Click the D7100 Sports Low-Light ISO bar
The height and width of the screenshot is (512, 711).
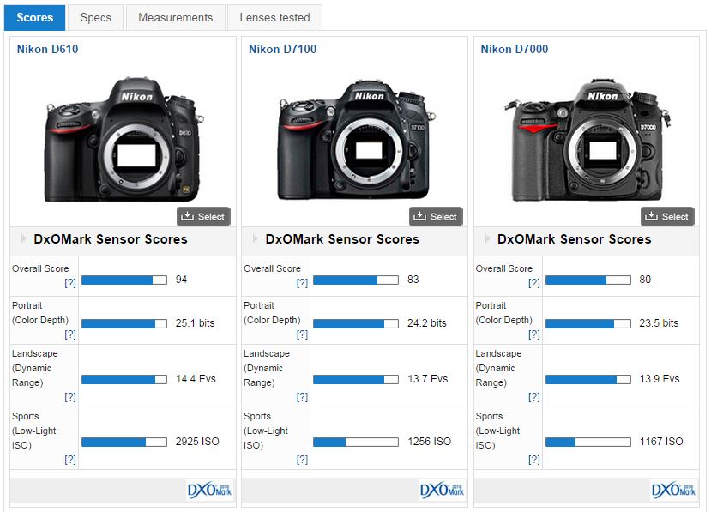(x=356, y=442)
